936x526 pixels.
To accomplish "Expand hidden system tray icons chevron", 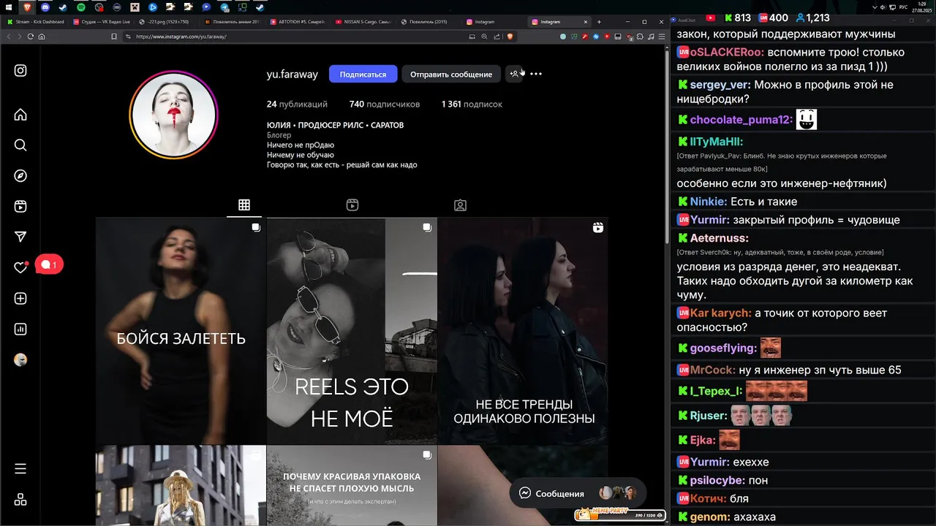I will click(x=875, y=7).
